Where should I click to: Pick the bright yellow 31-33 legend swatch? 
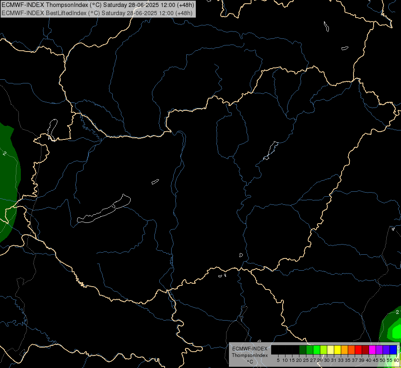pyautogui.click(x=338, y=350)
